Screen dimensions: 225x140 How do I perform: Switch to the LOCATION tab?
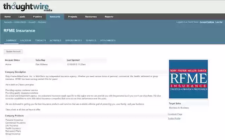pos(26,41)
